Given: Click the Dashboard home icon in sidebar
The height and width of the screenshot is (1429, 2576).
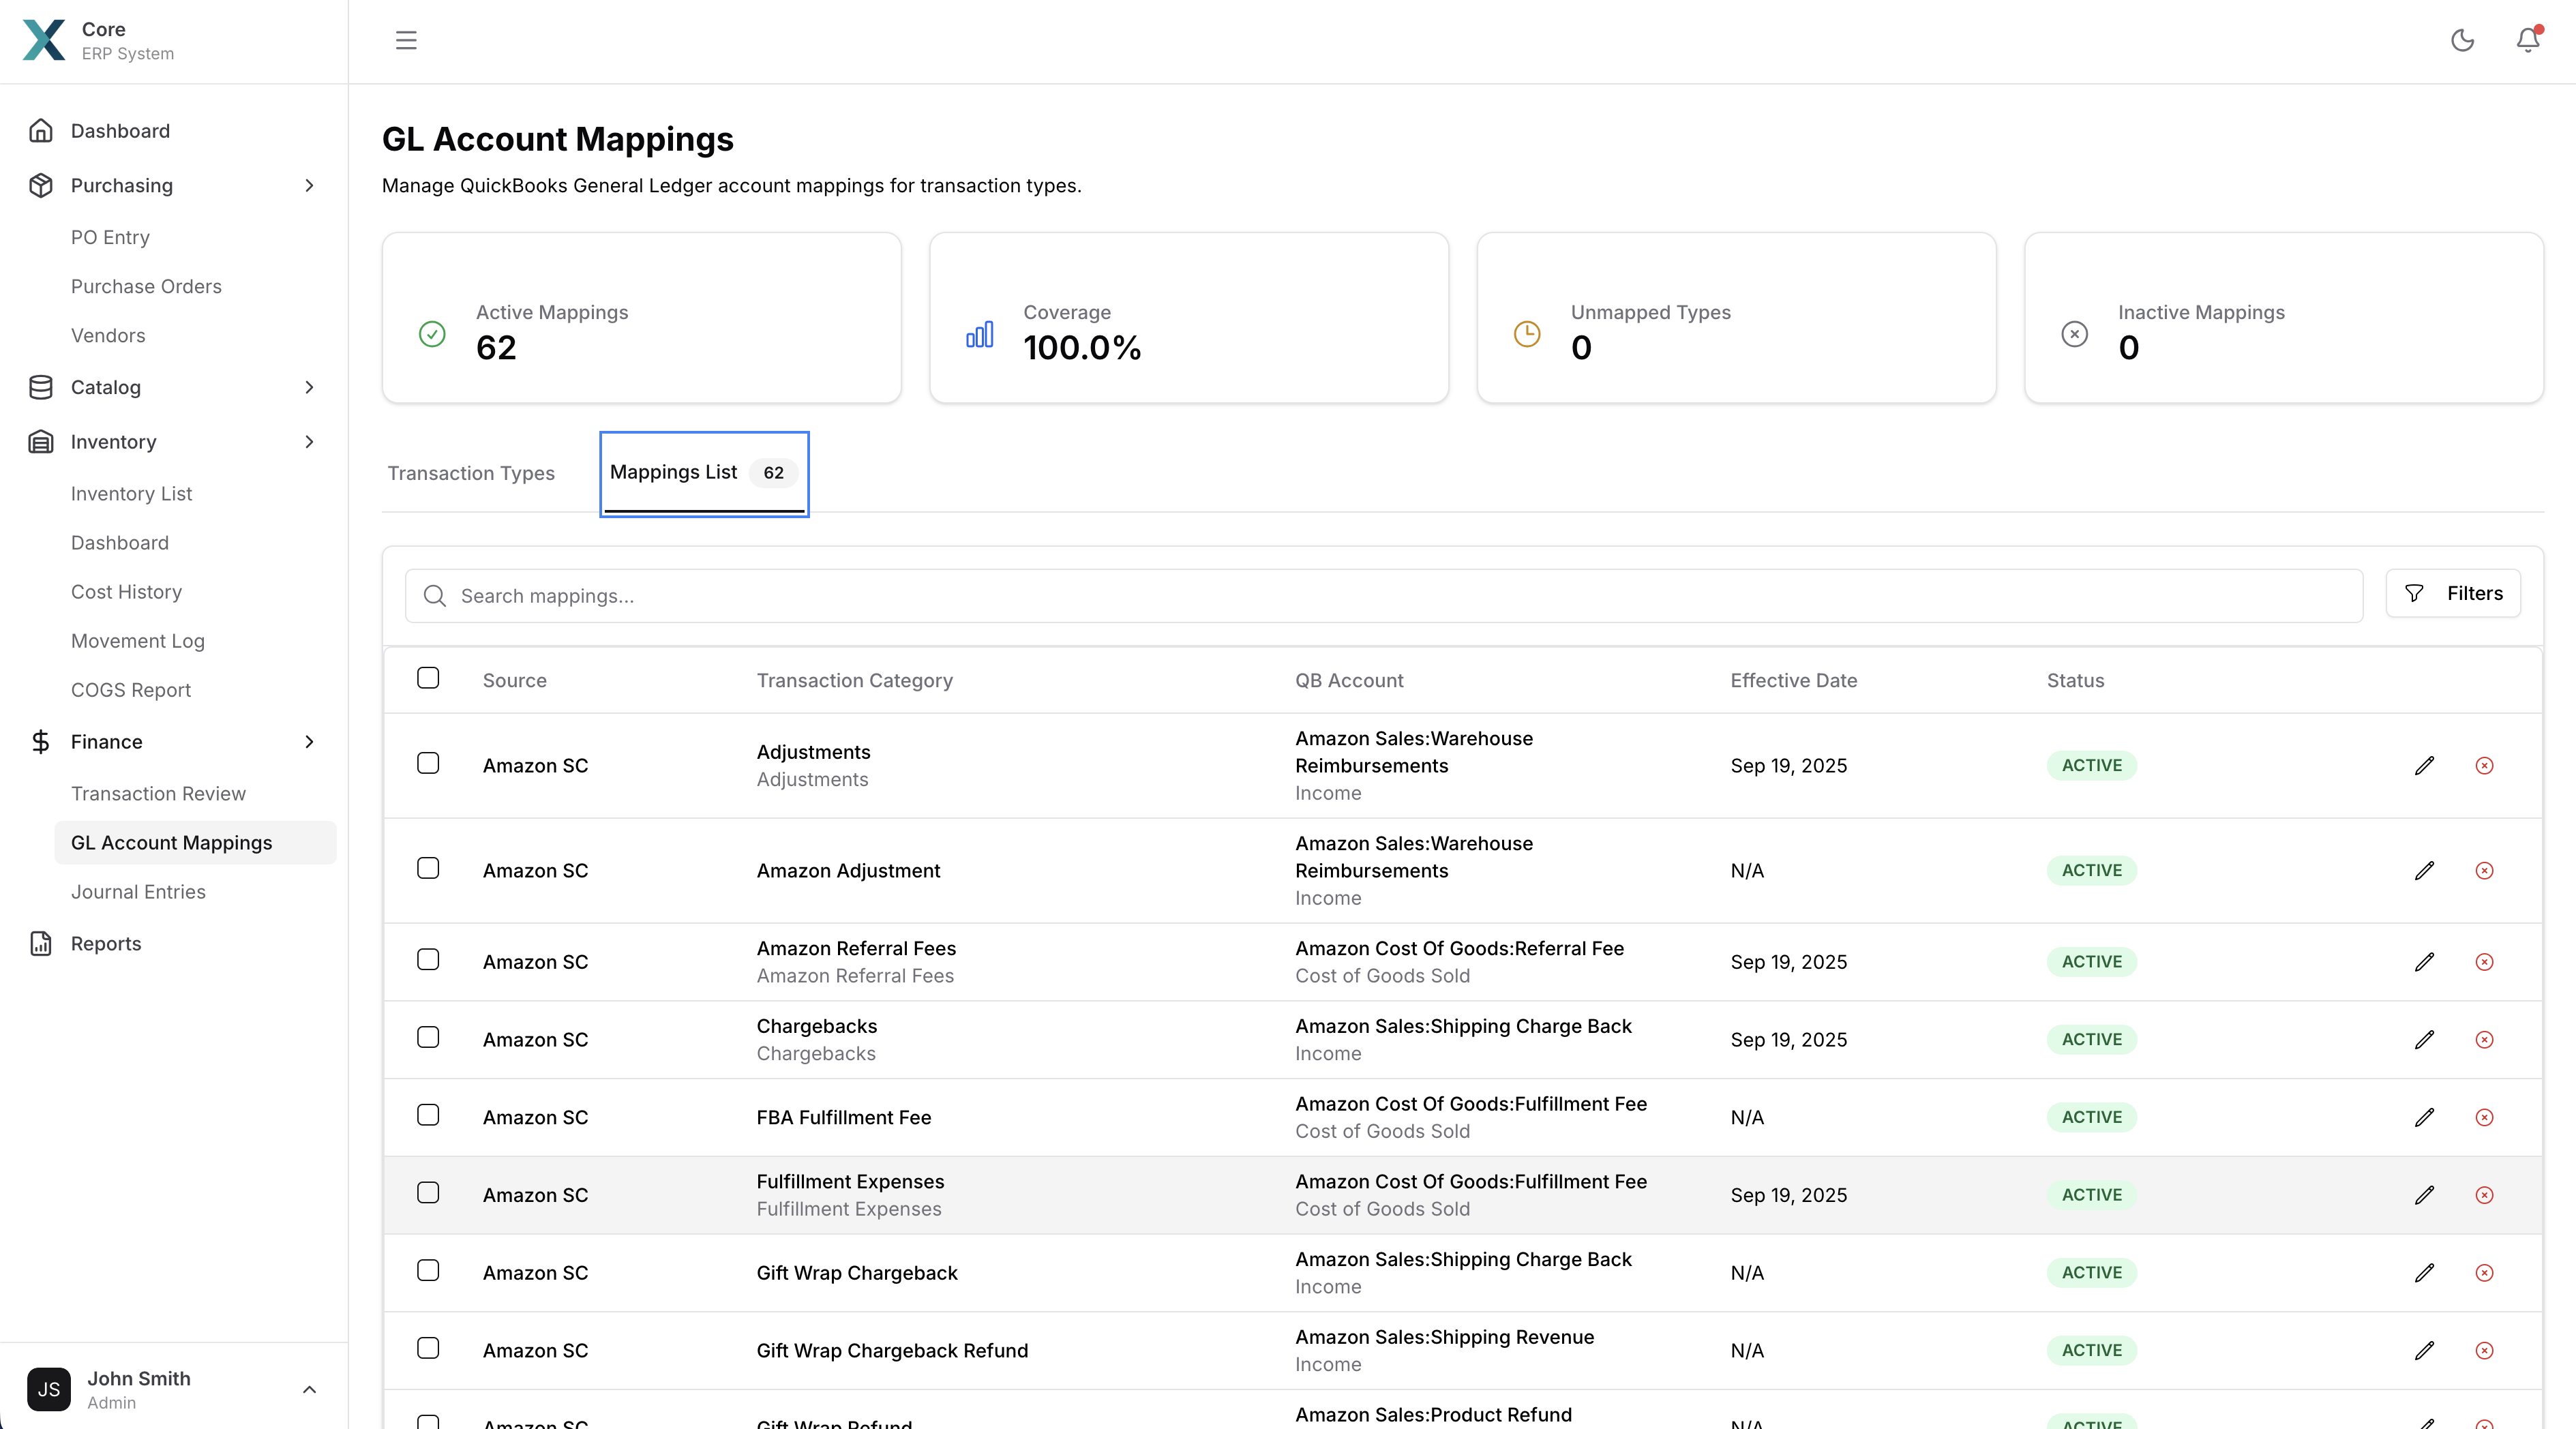Looking at the screenshot, I should [x=41, y=130].
